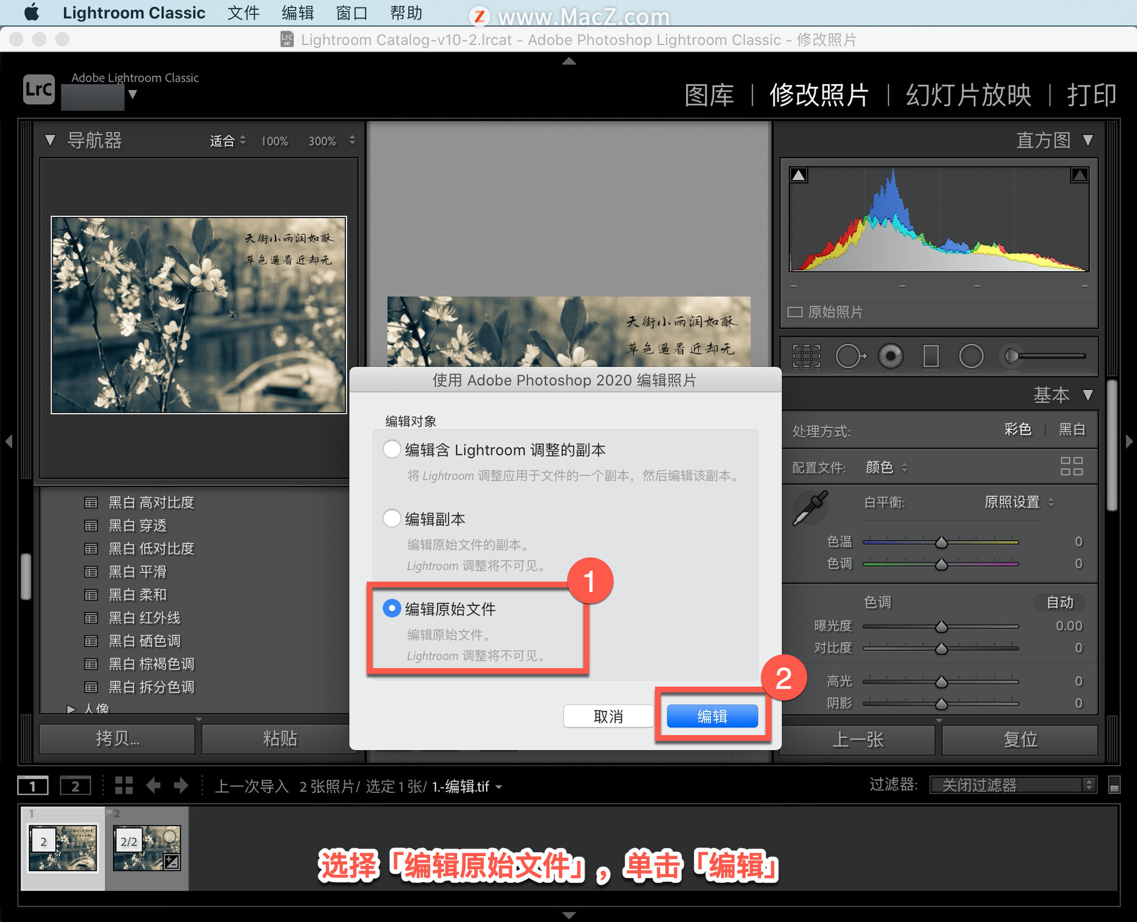Viewport: 1137px width, 922px height.
Task: Click the 取消 button in dialog
Action: (x=608, y=716)
